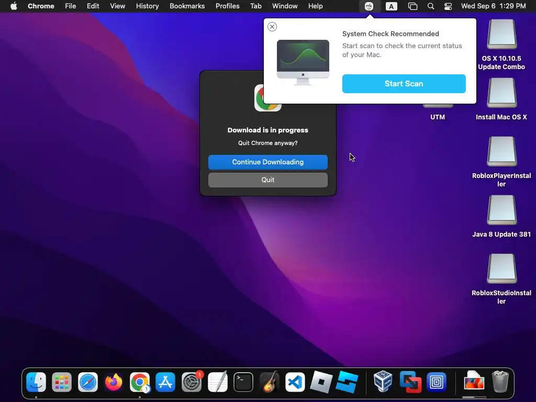Open GarageBand from the Dock
Screen dimensions: 536x402
(x=270, y=382)
